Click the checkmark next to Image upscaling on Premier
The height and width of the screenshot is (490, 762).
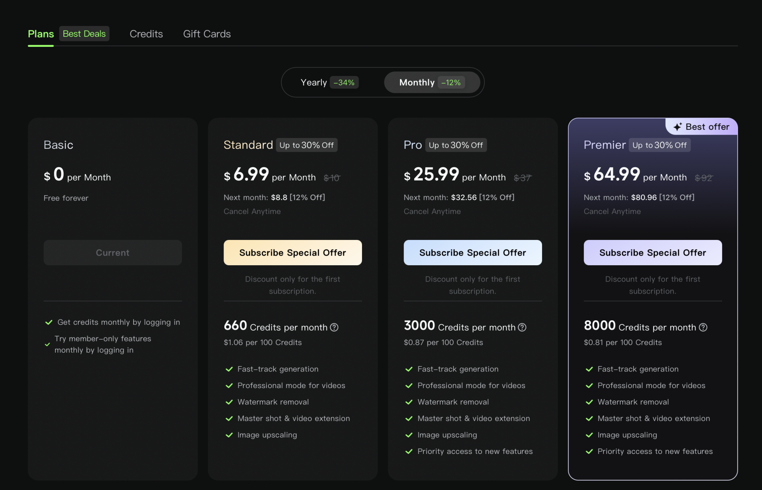point(589,435)
